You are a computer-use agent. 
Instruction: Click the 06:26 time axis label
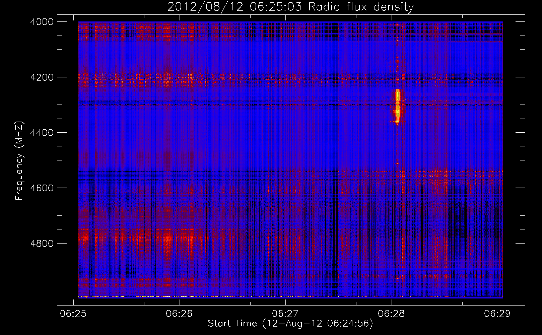tap(179, 314)
